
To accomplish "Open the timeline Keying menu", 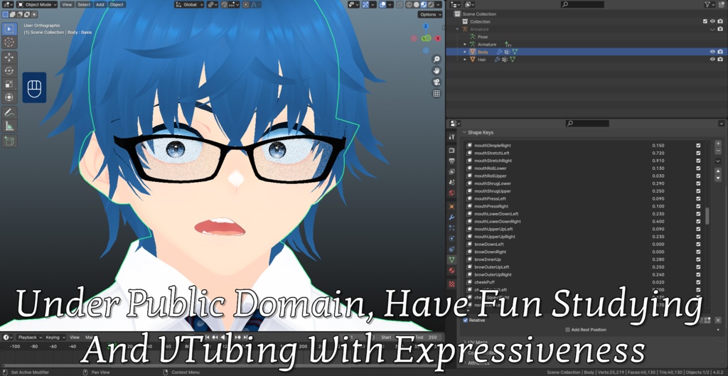I will pos(55,338).
